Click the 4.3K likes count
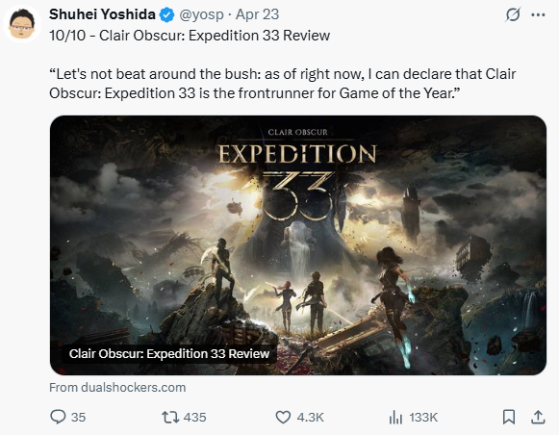 pyautogui.click(x=310, y=417)
